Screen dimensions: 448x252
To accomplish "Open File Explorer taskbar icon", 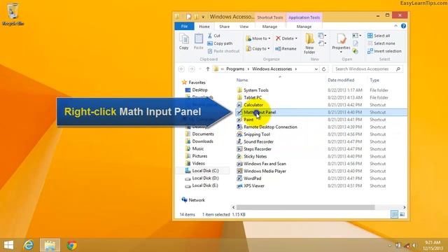I will pos(50,245).
